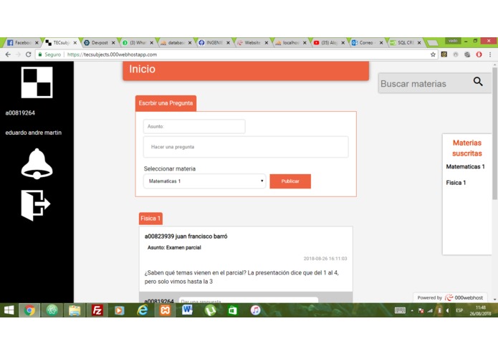Click the page vertical scrollbar
This screenshot has width=498, height=354.
tap(495, 133)
